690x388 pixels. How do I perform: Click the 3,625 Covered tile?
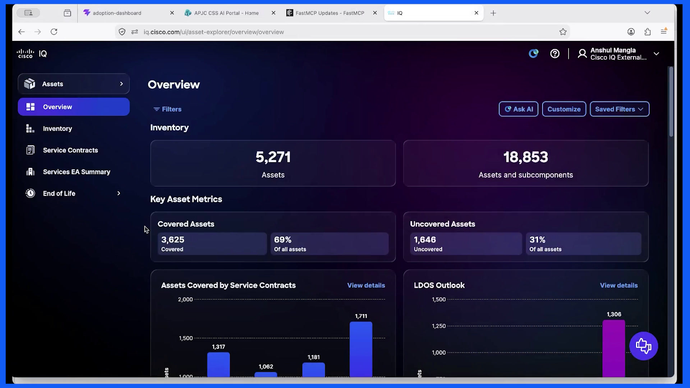pyautogui.click(x=212, y=244)
